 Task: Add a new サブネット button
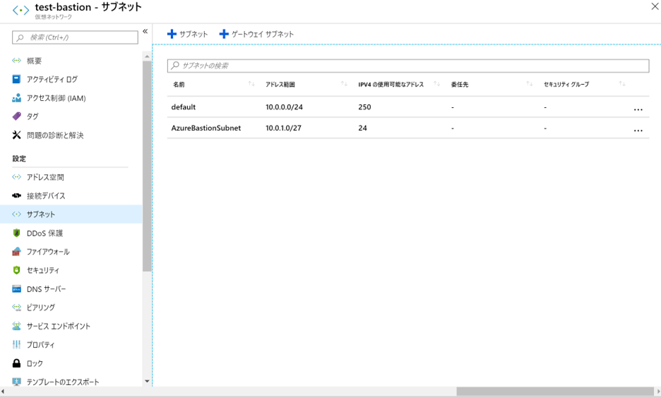(188, 34)
